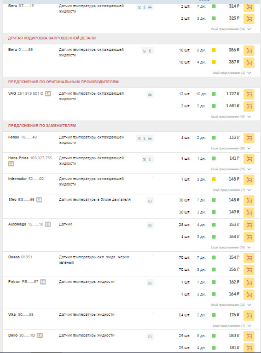This screenshot has height=353, width=261.
Task: Expand 'Ещё предложения (35)' for Hans Pries
Action: [x=230, y=169]
